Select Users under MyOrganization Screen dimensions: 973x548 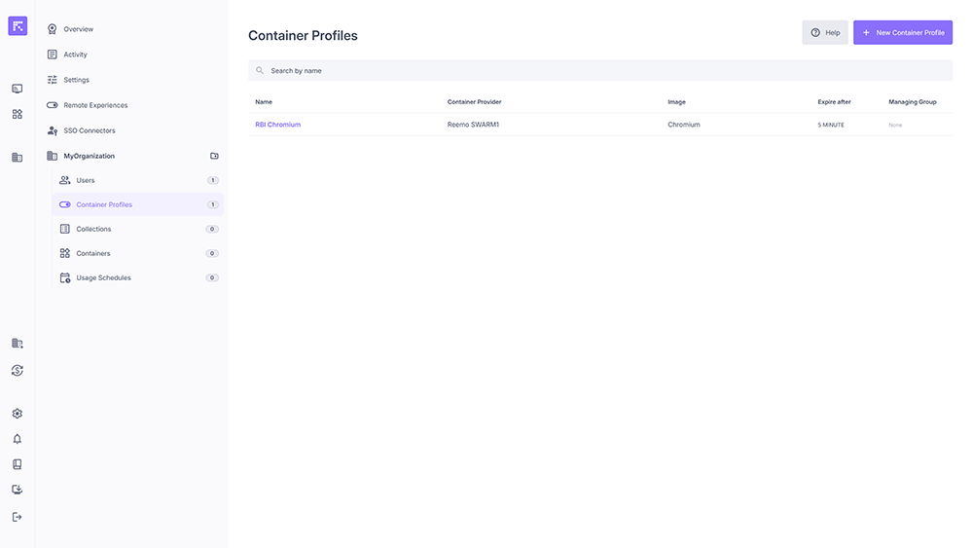tap(86, 180)
